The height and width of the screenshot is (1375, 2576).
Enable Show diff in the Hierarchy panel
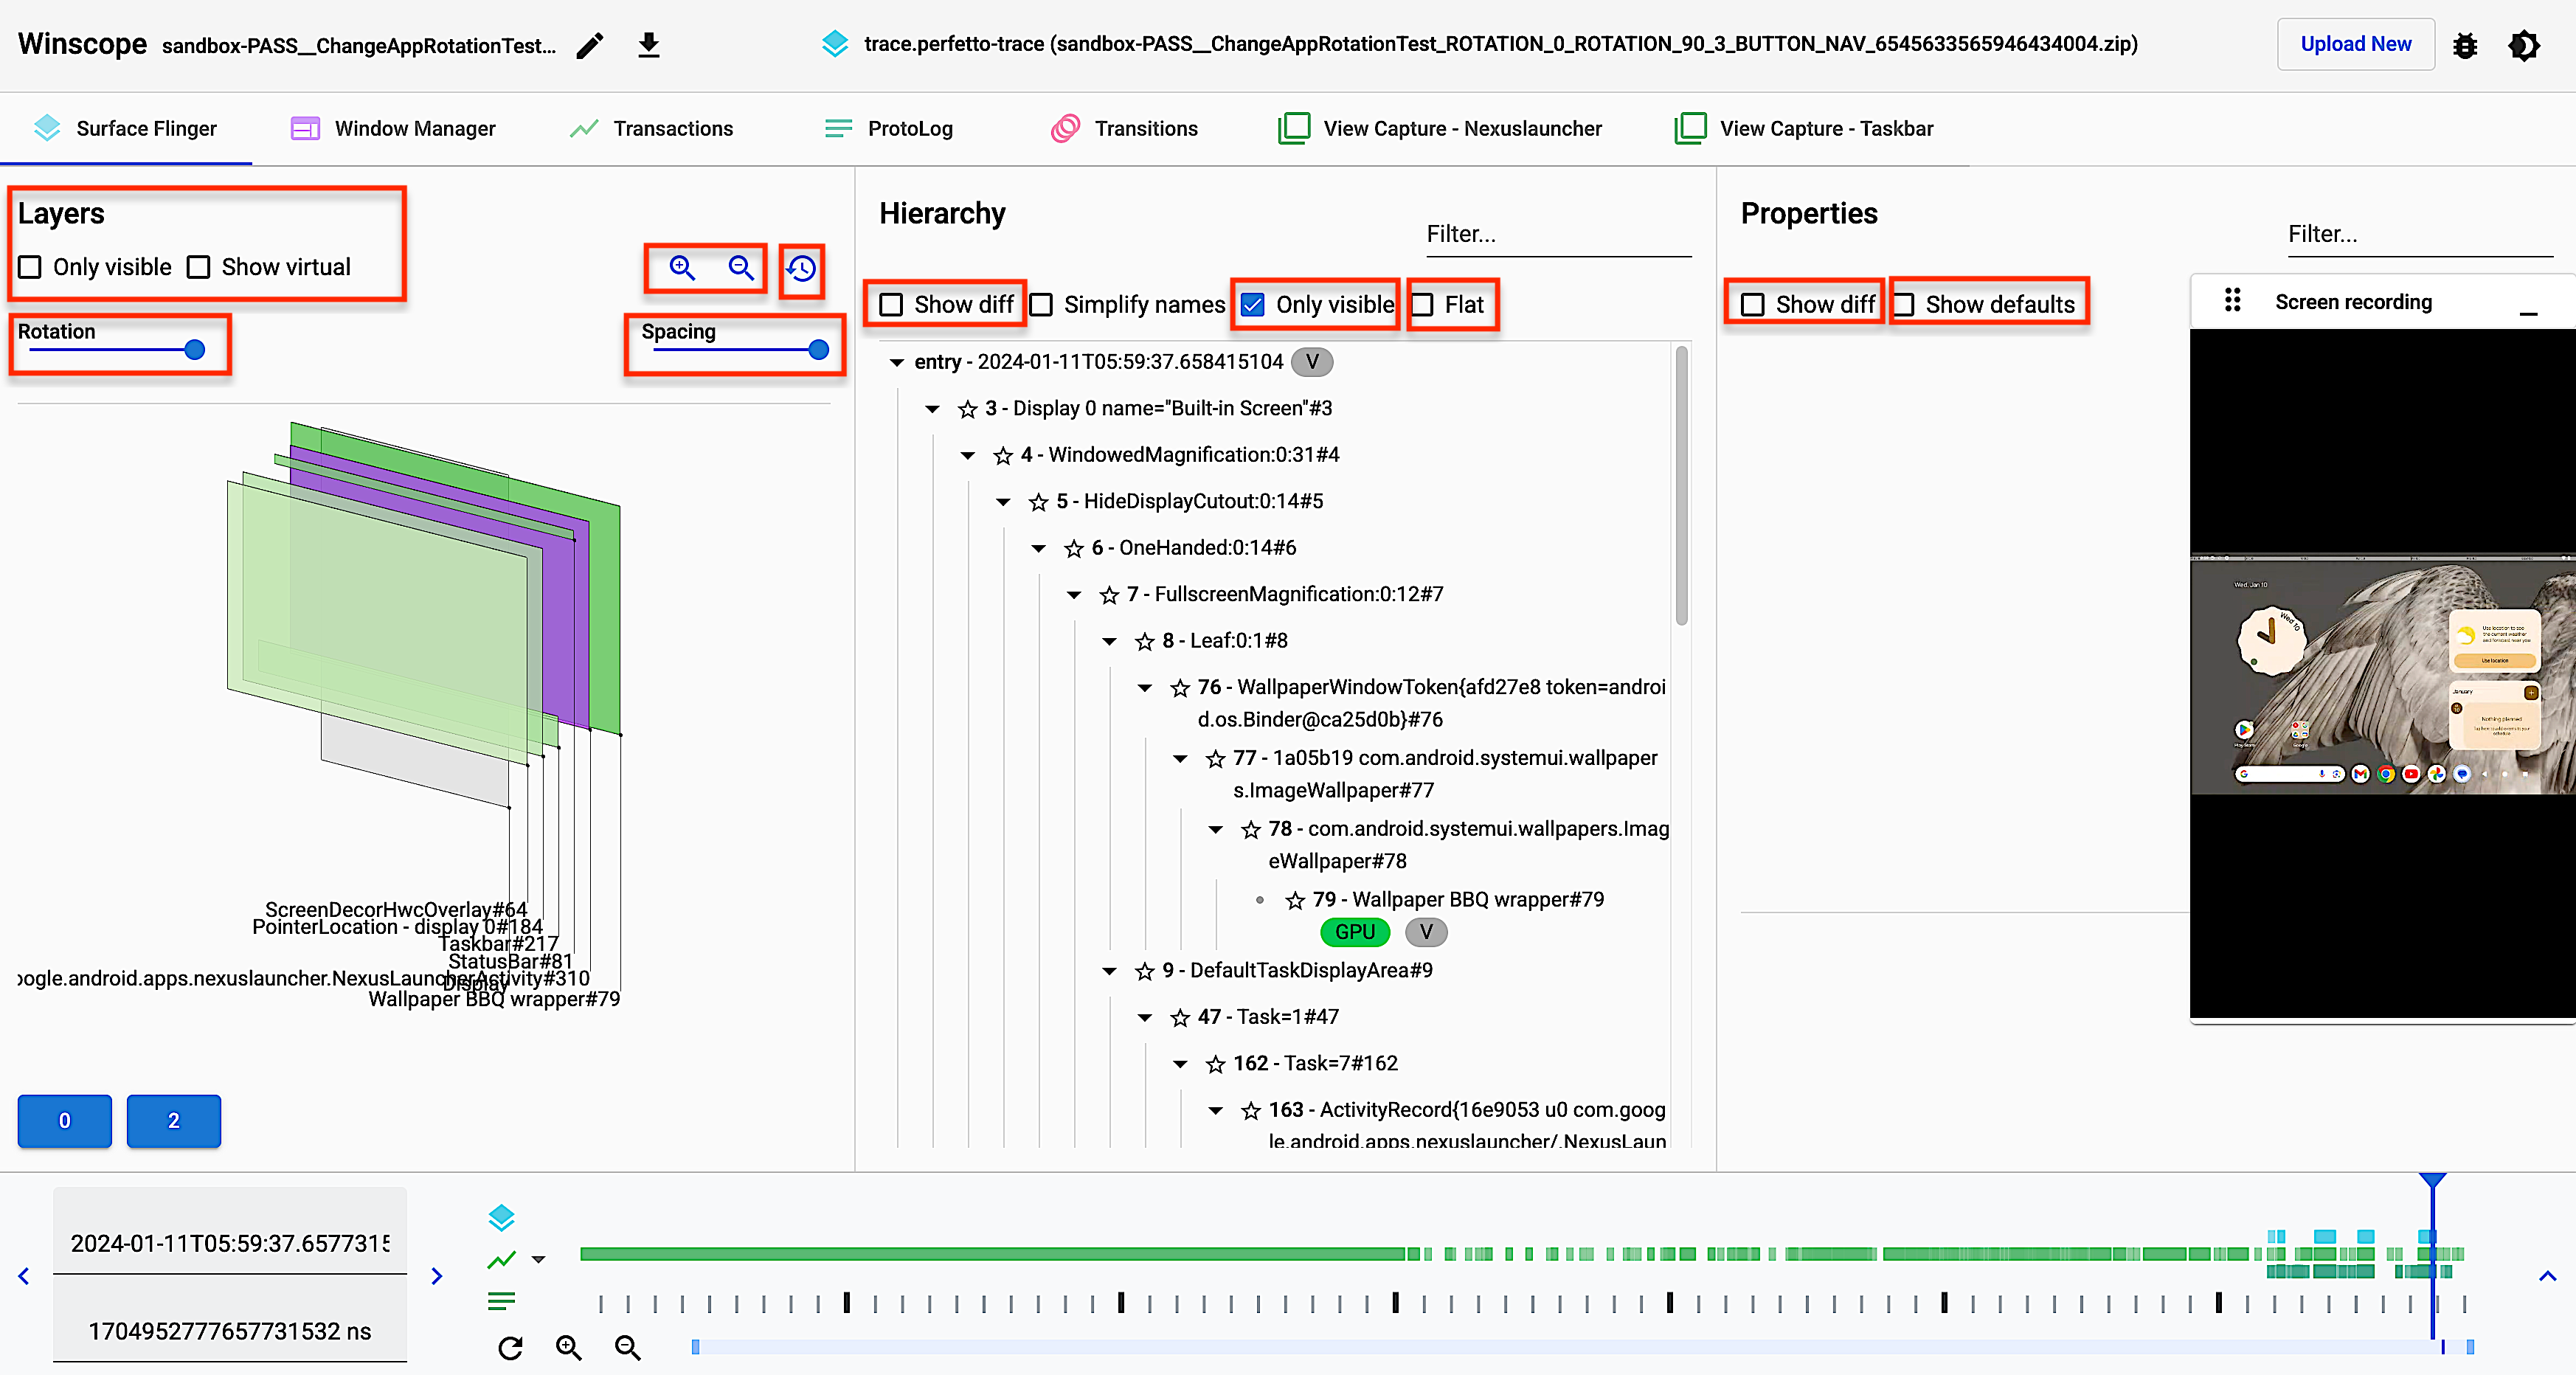(891, 304)
